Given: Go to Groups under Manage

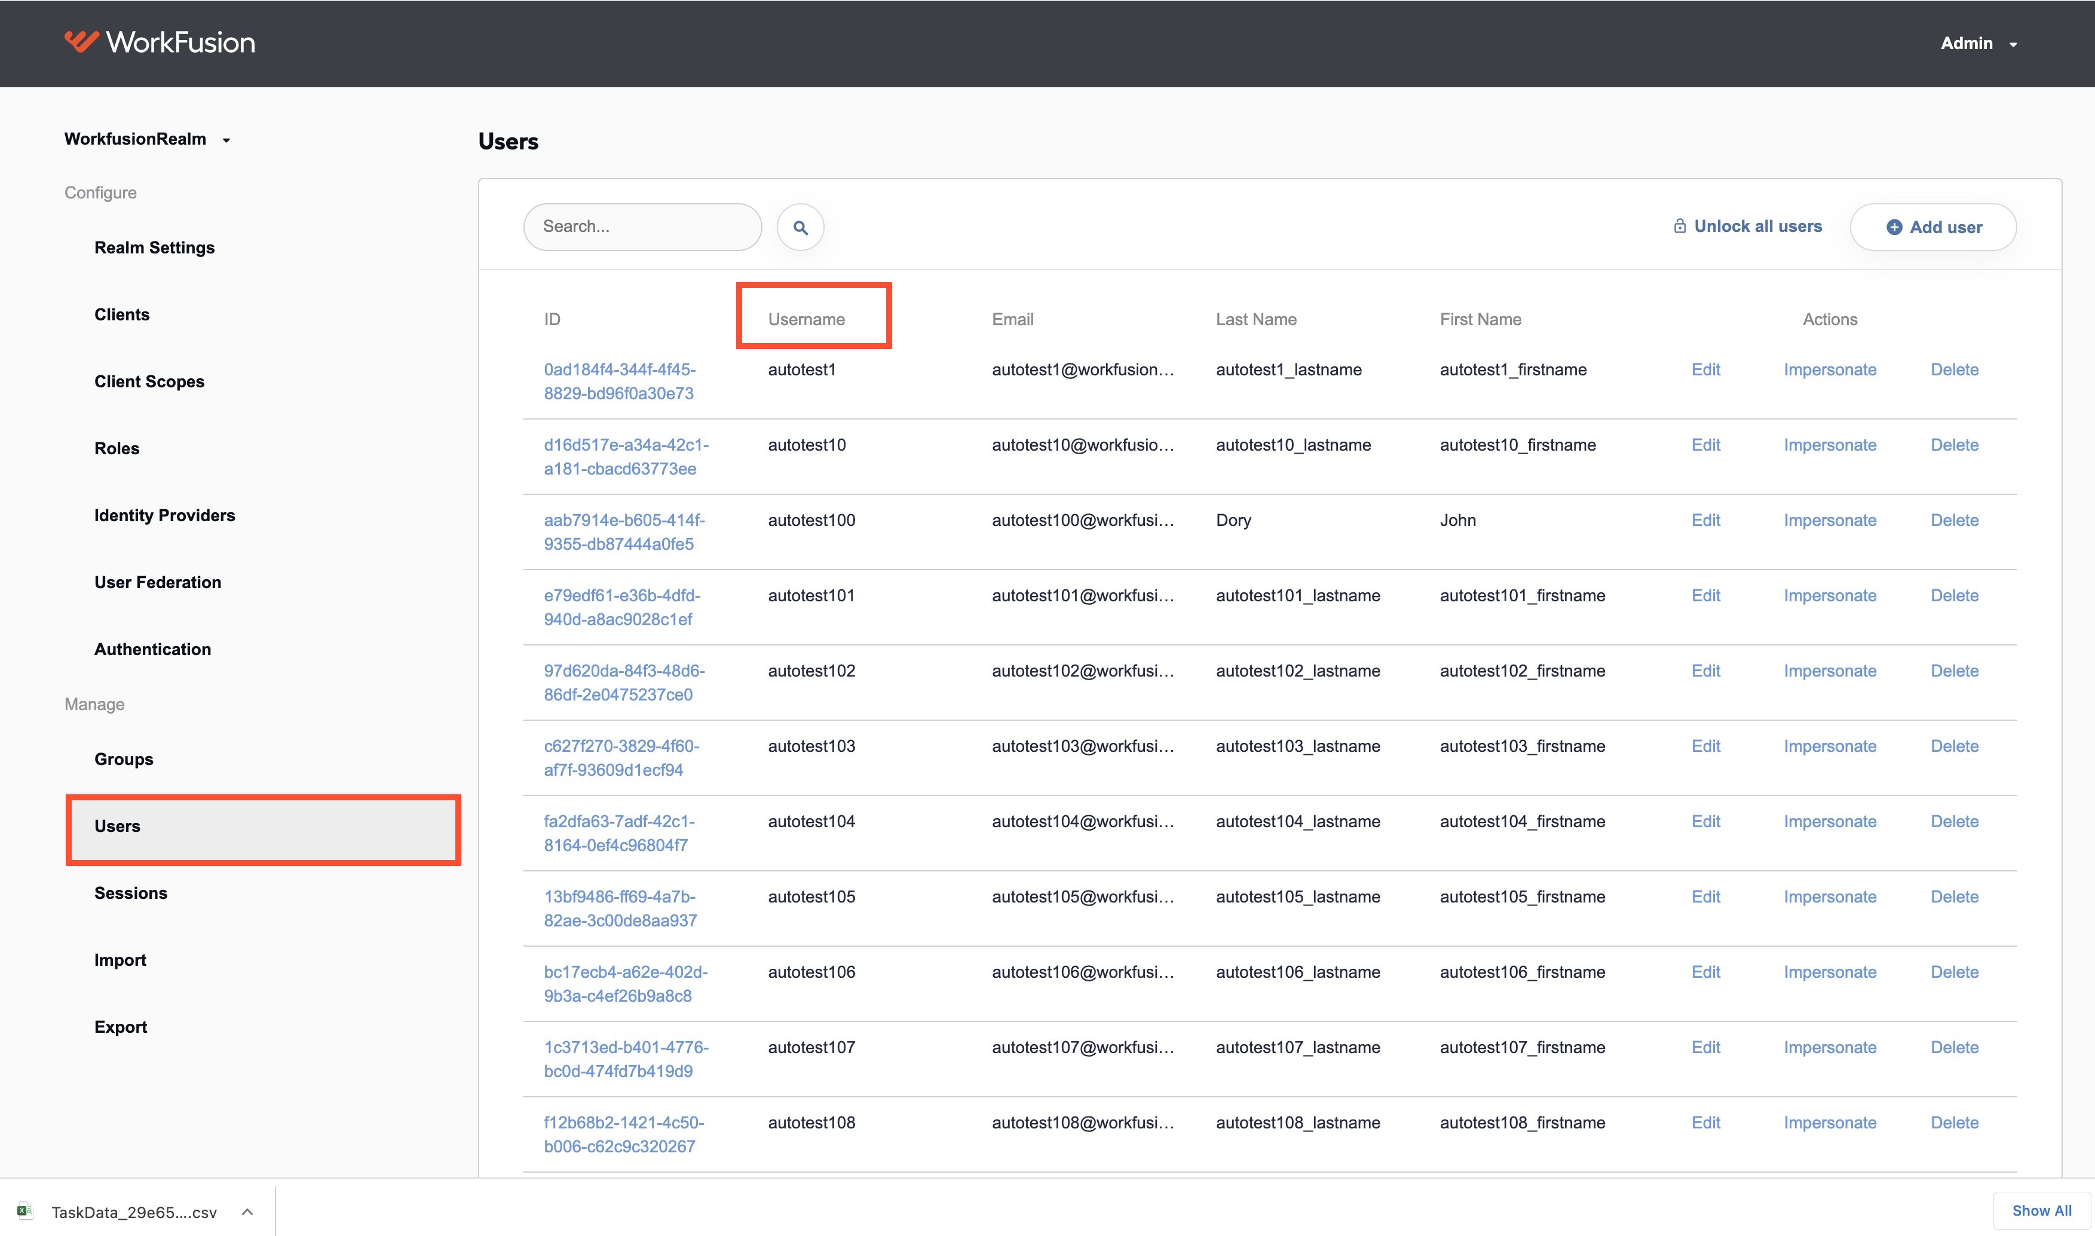Looking at the screenshot, I should [x=123, y=759].
